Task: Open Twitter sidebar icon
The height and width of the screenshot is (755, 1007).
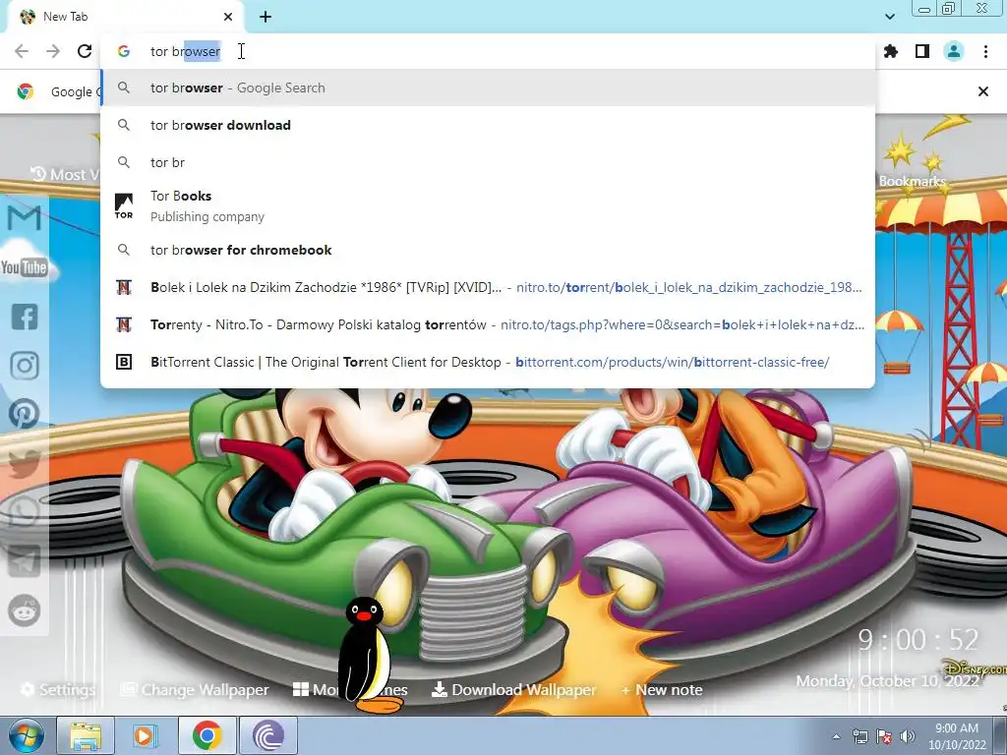Action: pos(24,463)
